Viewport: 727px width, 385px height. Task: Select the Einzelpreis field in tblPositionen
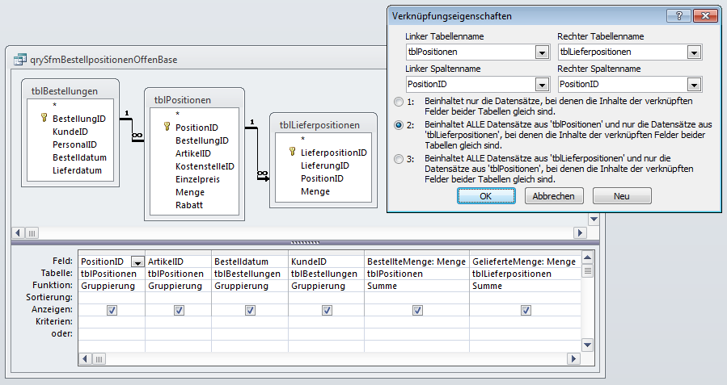(x=197, y=179)
